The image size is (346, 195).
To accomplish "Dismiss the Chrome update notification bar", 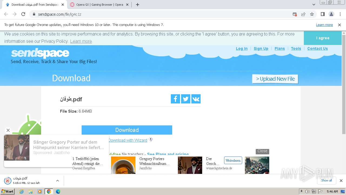I will coord(340,25).
